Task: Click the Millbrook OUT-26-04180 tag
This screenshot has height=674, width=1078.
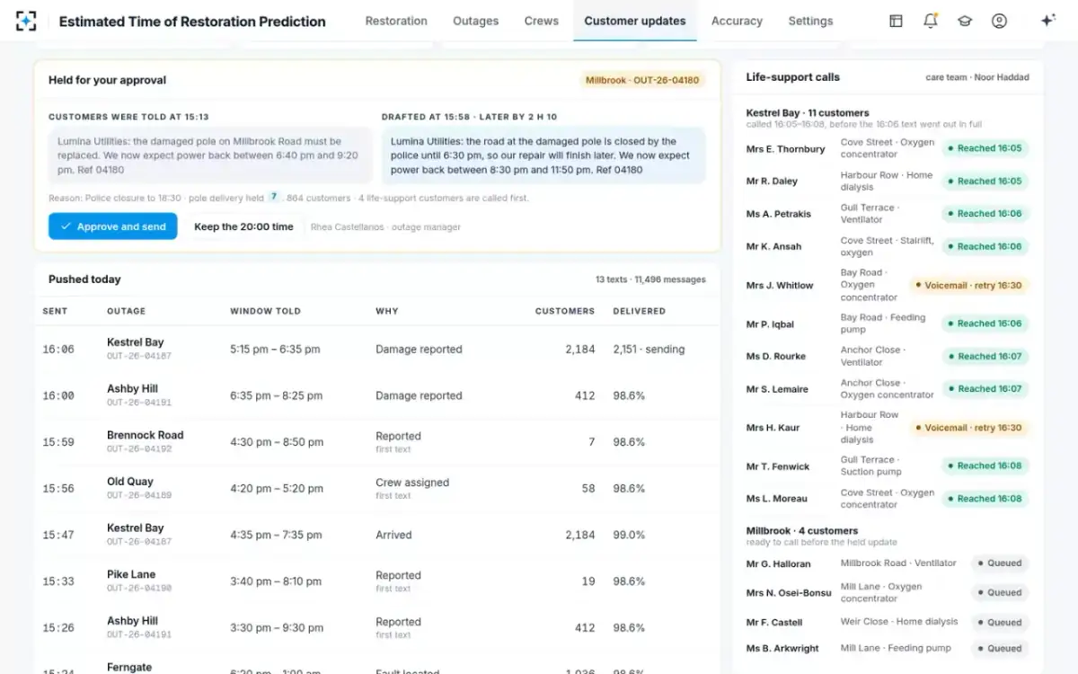Action: pos(642,80)
